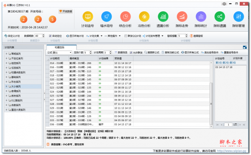Viewport: 251px width, 155px height.
Task: Toggle the 自动定位 checkbox
Action: [50, 36]
